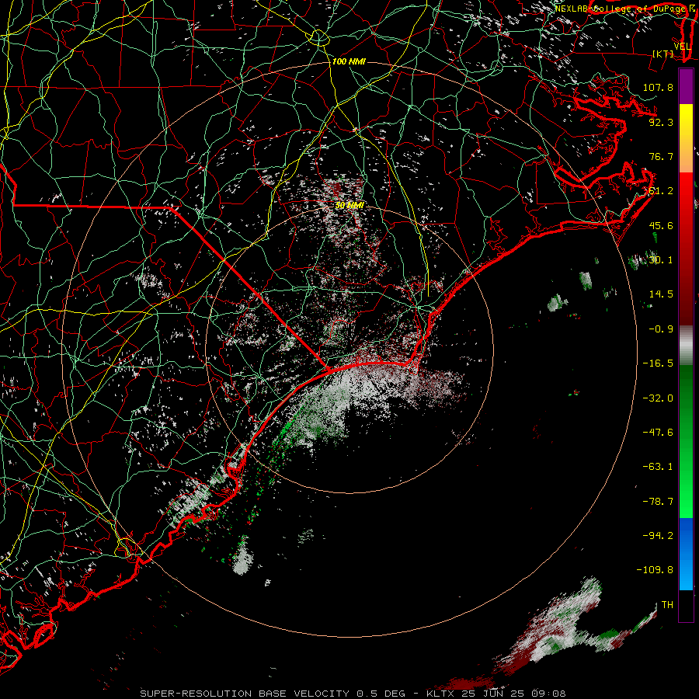Select the 30.1 legend value
The height and width of the screenshot is (699, 699).
click(661, 260)
